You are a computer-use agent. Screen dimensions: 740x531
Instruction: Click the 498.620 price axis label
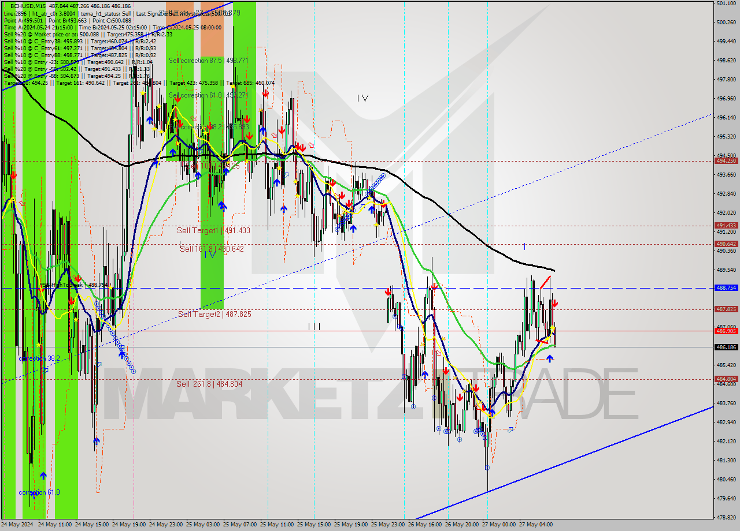[x=726, y=60]
